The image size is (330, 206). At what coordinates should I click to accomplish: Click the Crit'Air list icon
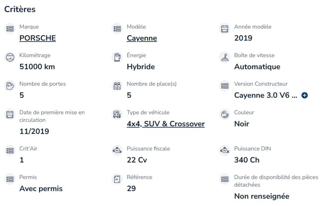click(10, 151)
